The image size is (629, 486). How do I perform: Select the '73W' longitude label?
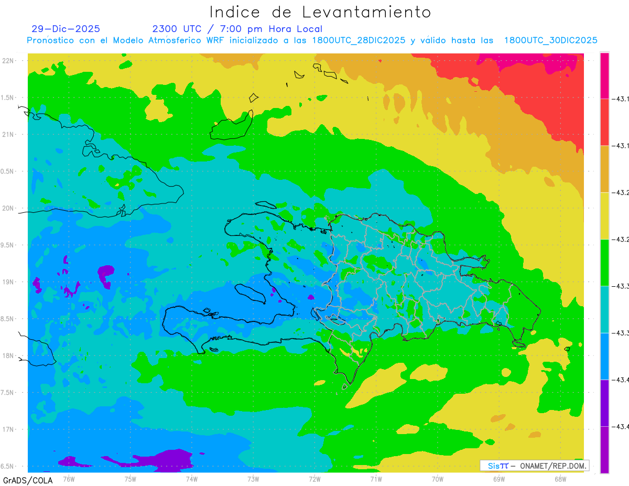pos(253,479)
